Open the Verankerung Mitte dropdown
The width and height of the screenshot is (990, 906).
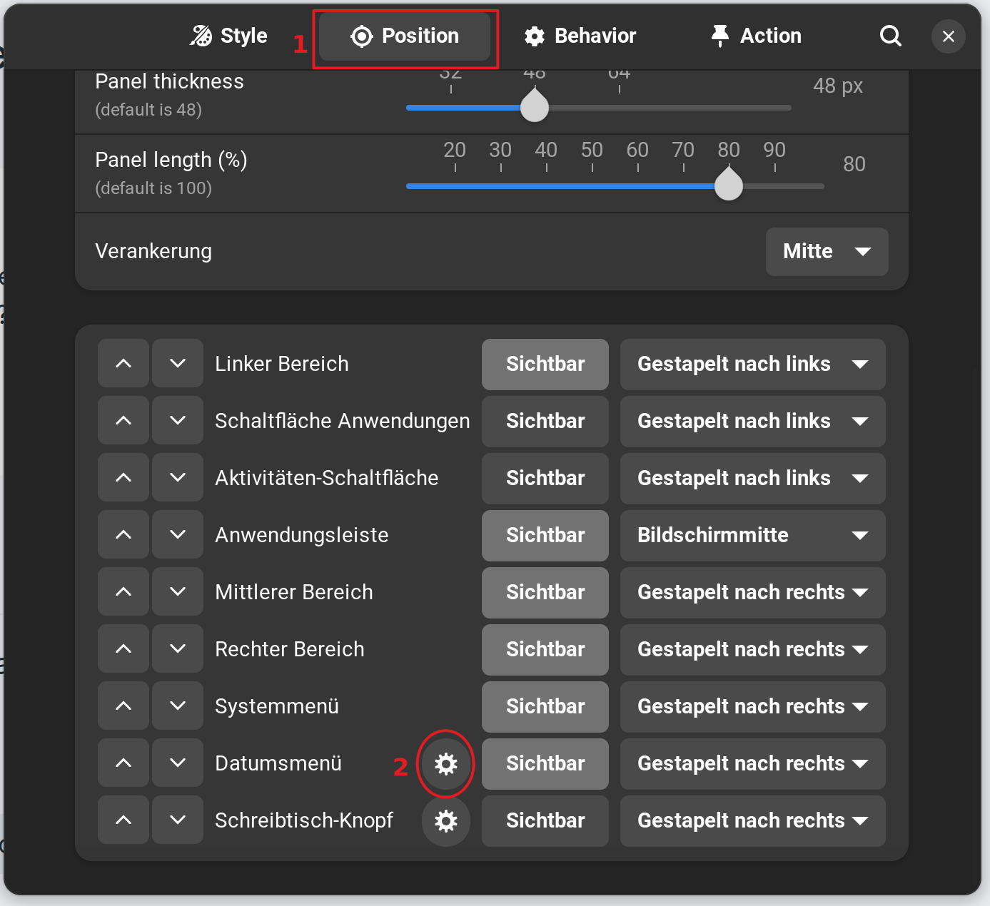(x=827, y=251)
